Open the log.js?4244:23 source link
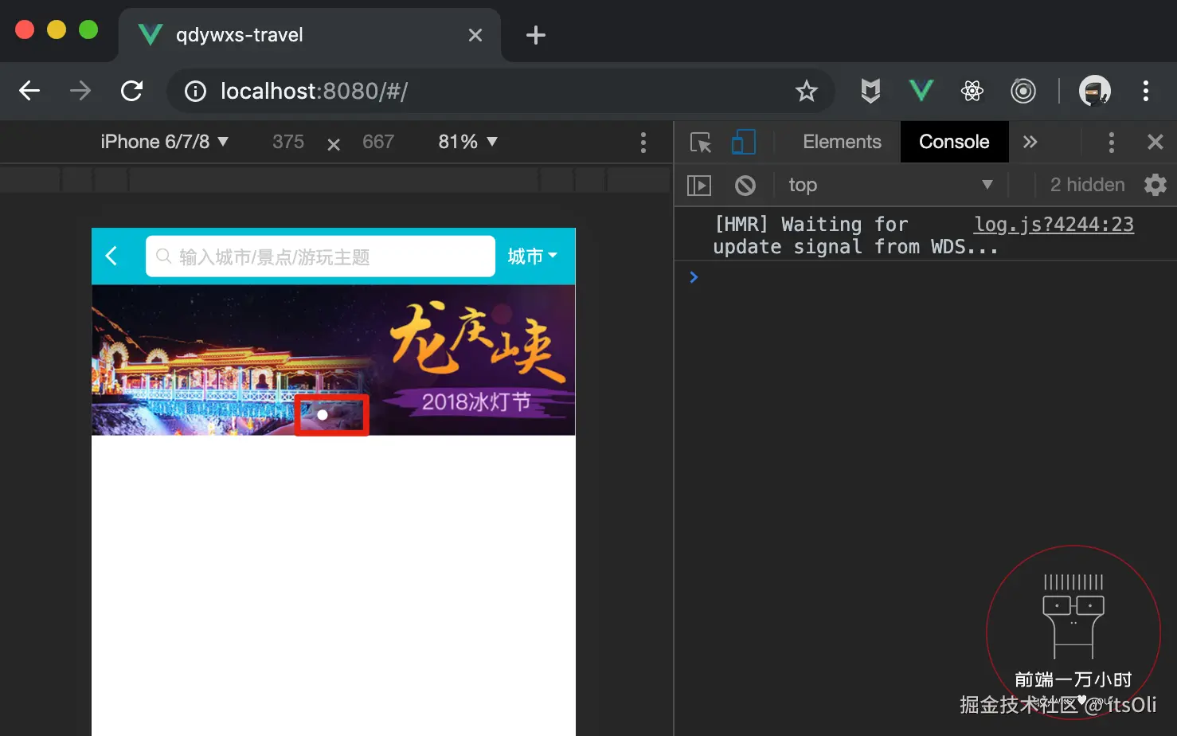Viewport: 1177px width, 736px height. (1054, 225)
